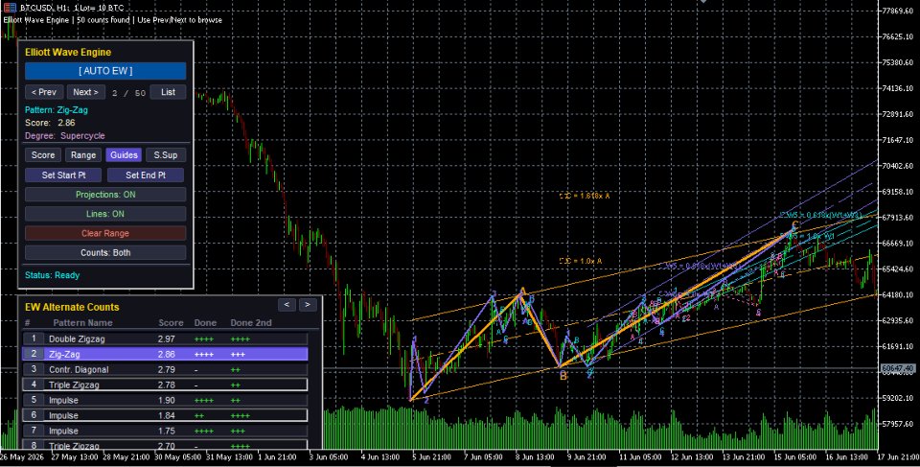Click the 26 May 2026 time label

(x=20, y=456)
